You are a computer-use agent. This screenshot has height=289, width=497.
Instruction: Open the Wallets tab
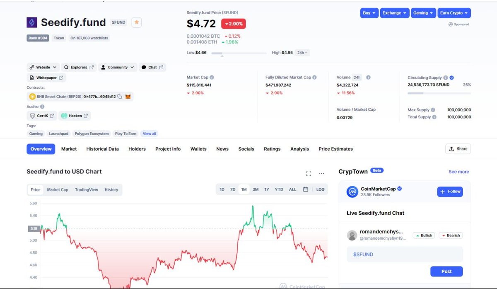pos(198,149)
